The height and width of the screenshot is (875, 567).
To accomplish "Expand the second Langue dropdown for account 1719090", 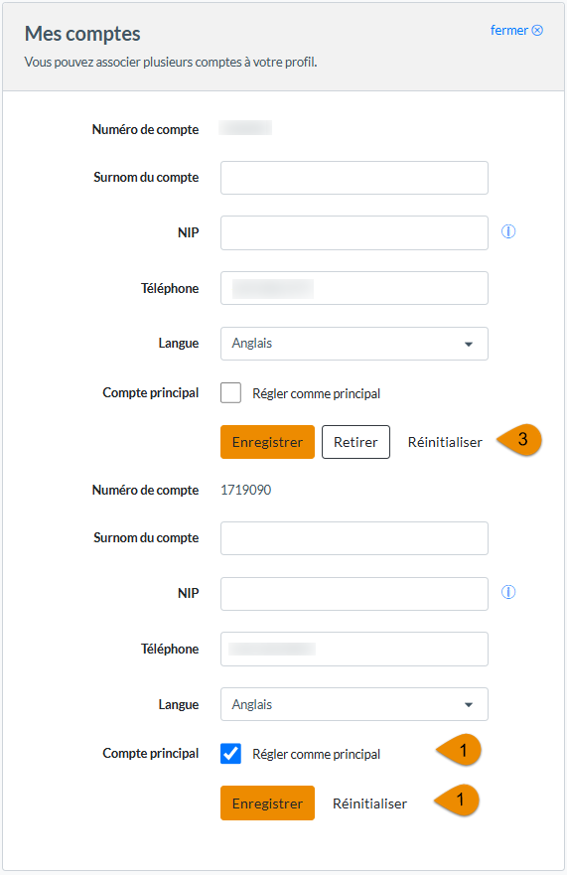I will tap(354, 704).
